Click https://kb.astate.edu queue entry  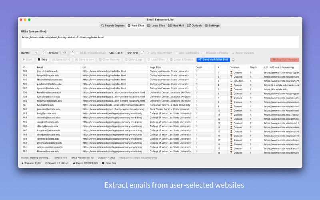(276, 89)
